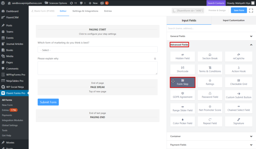Viewport: 256px width, 149px height.
Task: Add the Terms & Conditions field
Action: (210, 69)
